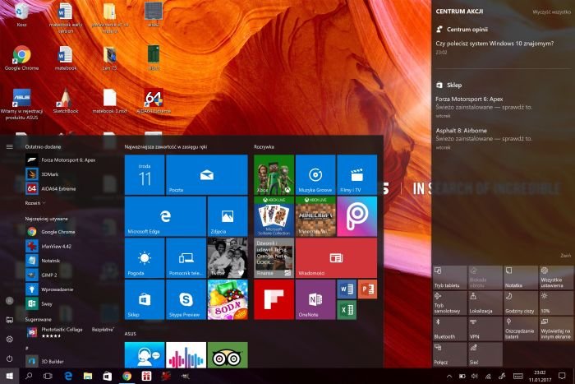Launch the PowerPoint small tile

[x=367, y=289]
